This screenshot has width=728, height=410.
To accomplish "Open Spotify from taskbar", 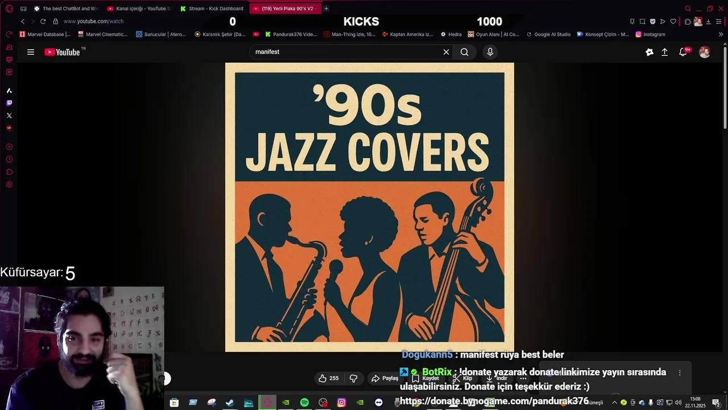I will tap(304, 403).
